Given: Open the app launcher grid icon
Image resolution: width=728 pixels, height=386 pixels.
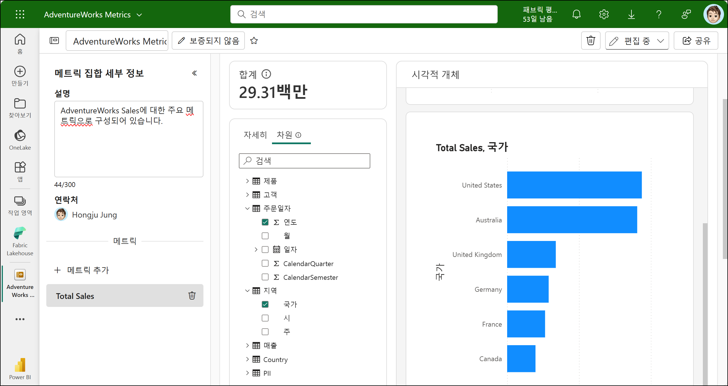Looking at the screenshot, I should [x=20, y=14].
